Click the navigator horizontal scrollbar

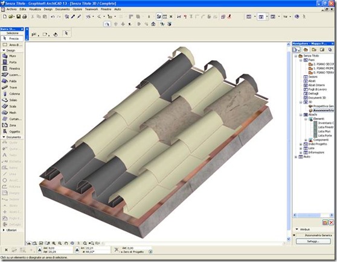pos(313,215)
